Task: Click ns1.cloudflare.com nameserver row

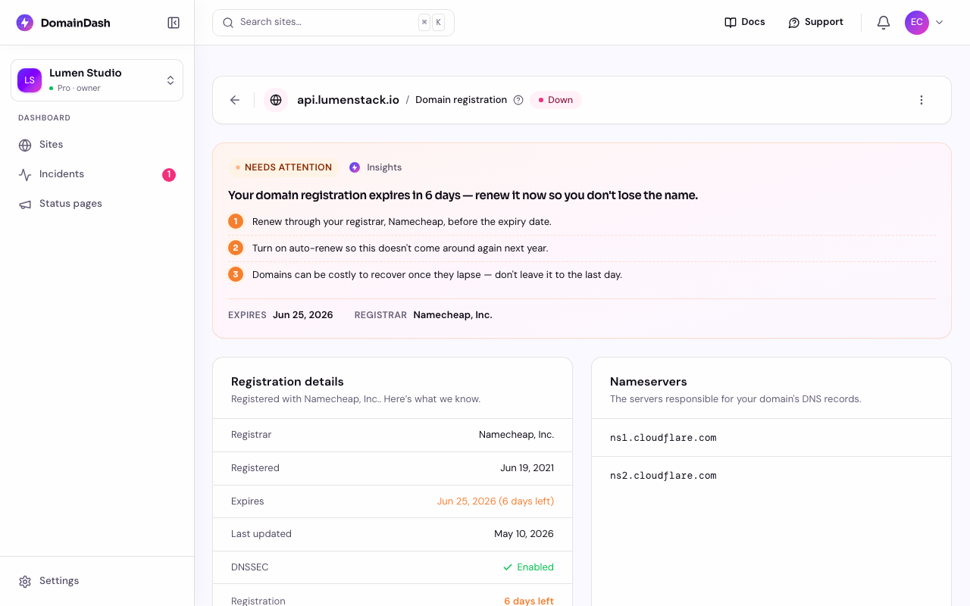Action: (x=771, y=438)
